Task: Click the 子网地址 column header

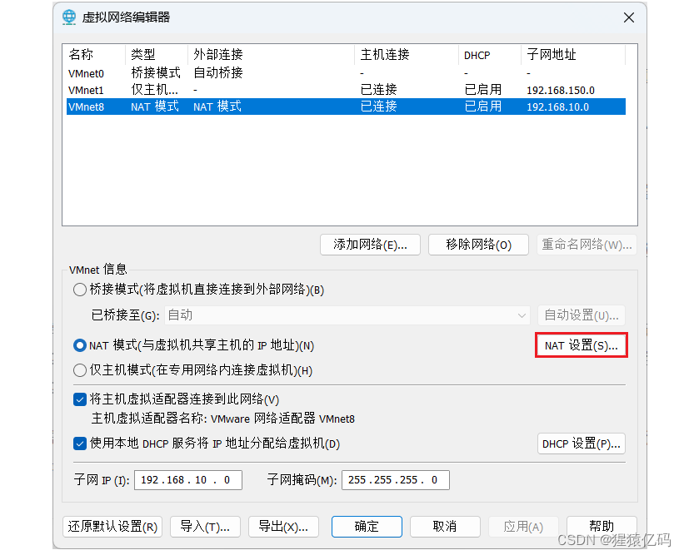Action: pos(573,55)
